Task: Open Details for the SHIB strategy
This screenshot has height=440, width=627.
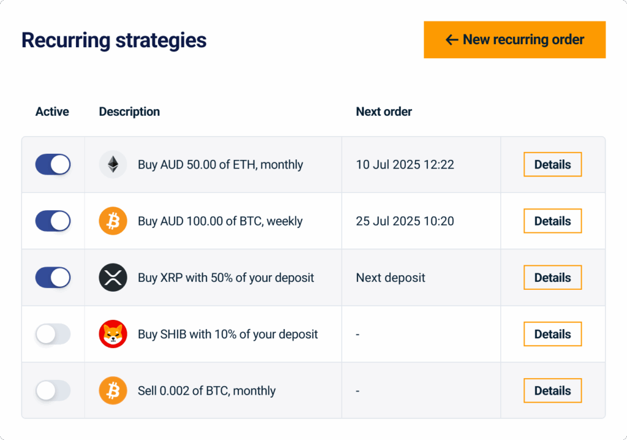Action: (x=552, y=334)
